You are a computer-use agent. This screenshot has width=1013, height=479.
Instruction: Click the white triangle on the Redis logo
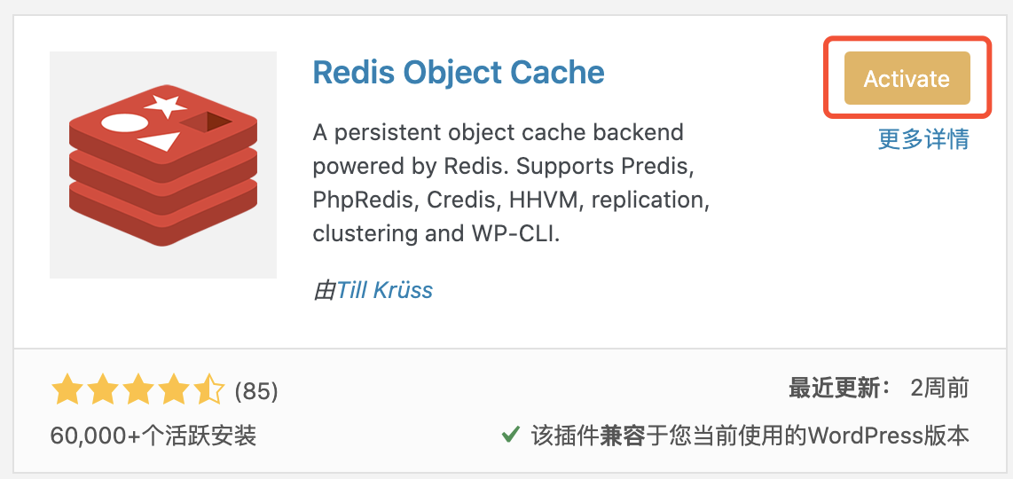[x=159, y=142]
